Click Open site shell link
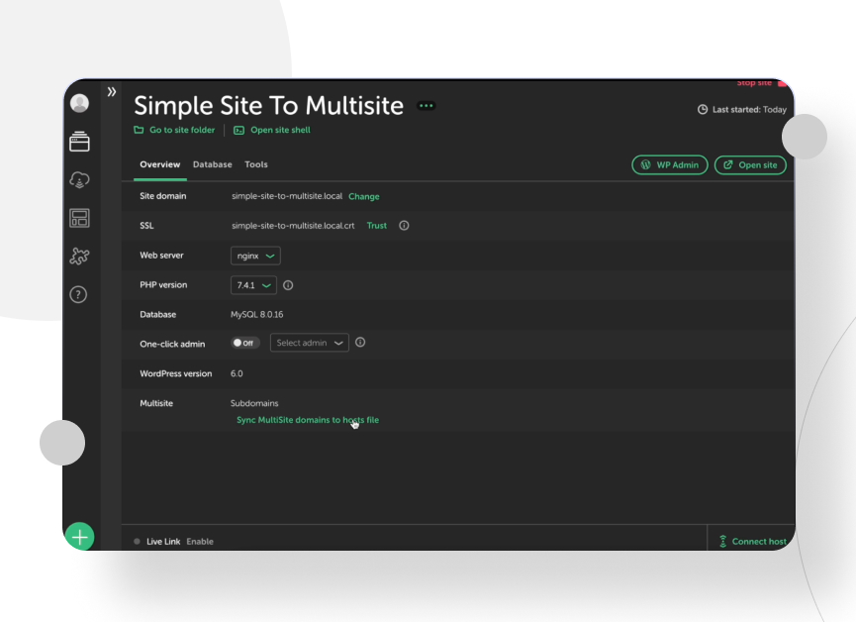Viewport: 856px width, 622px height. 272,130
